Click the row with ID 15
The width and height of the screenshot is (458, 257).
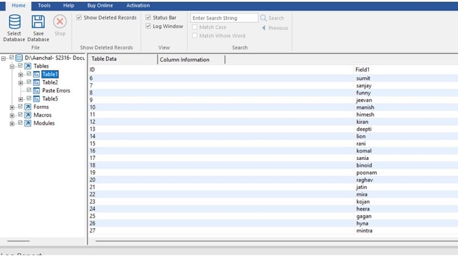click(x=273, y=144)
